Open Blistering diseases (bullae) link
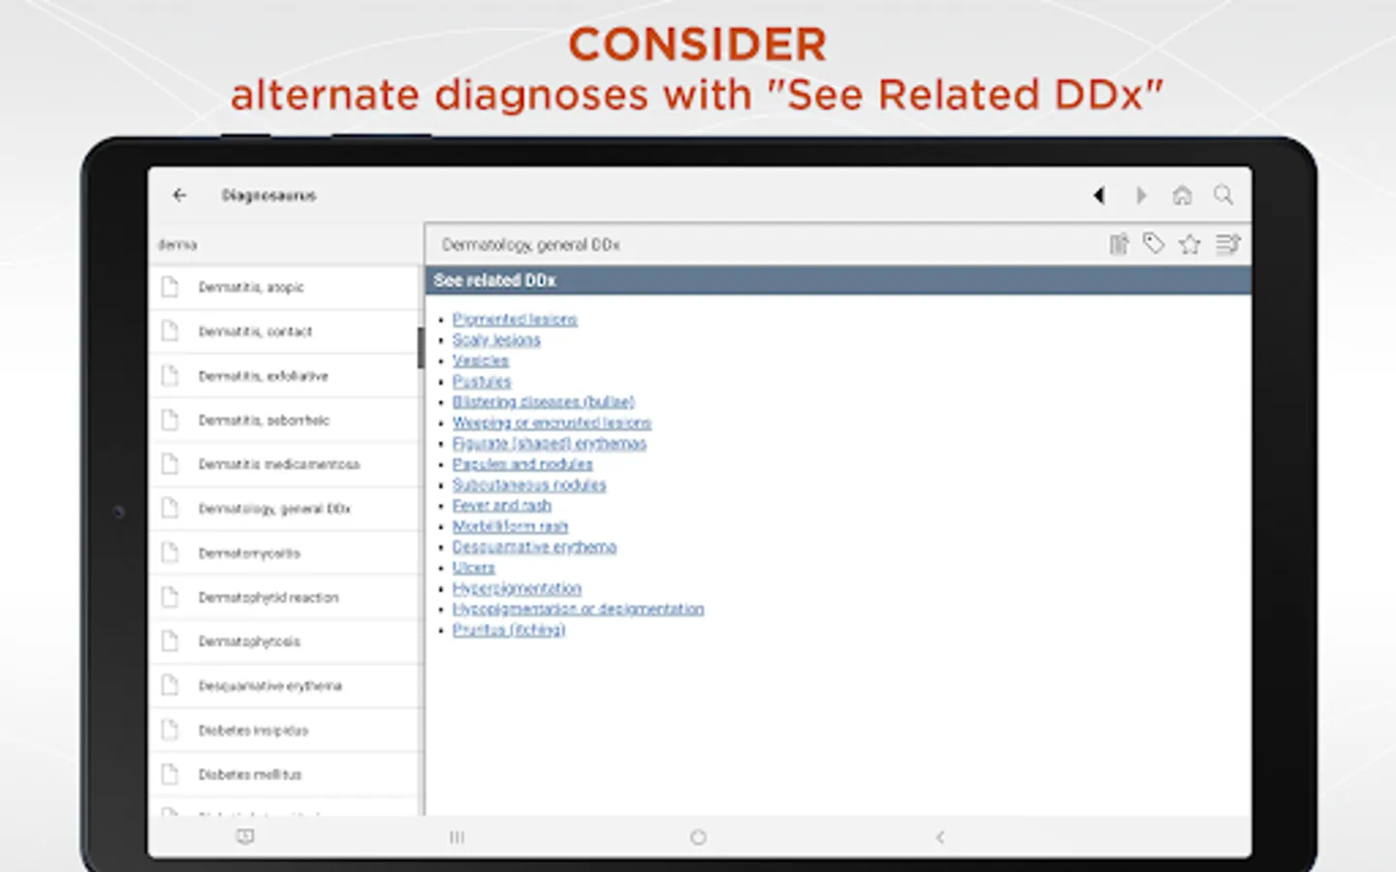Viewport: 1396px width, 872px height. point(543,401)
